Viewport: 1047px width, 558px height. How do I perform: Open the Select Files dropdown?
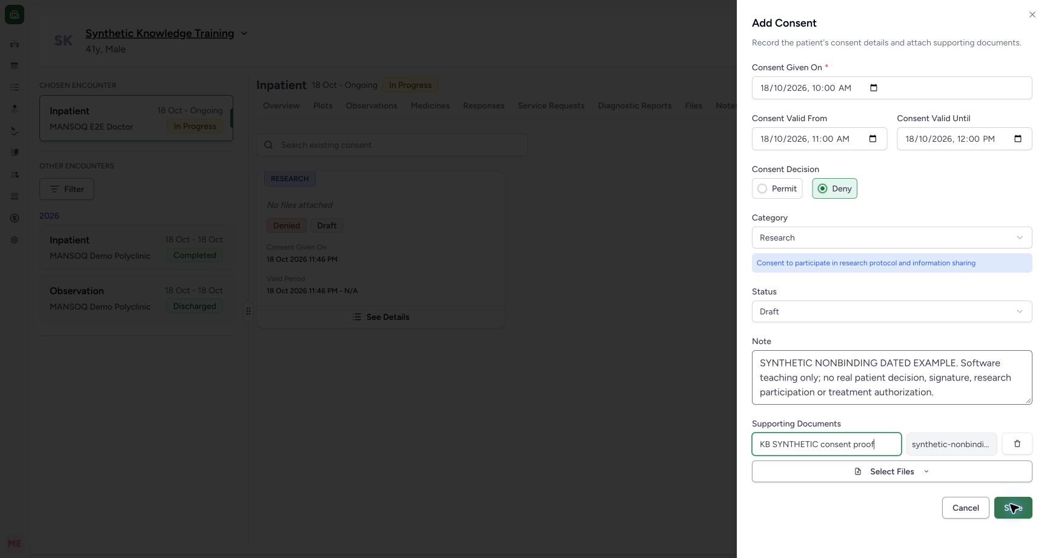(892, 471)
